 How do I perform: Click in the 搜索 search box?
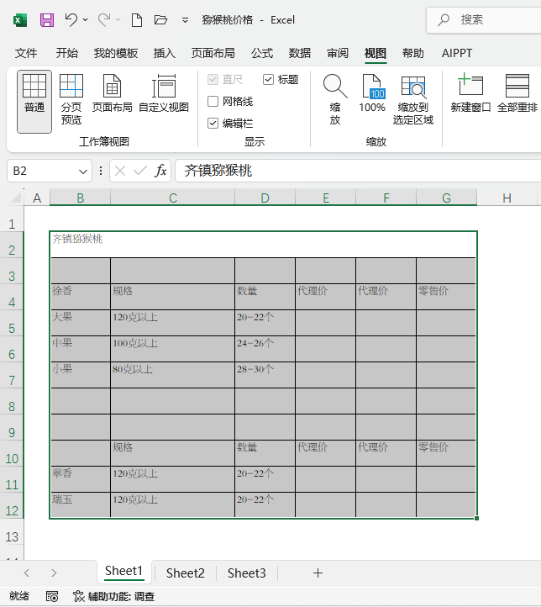(x=484, y=19)
